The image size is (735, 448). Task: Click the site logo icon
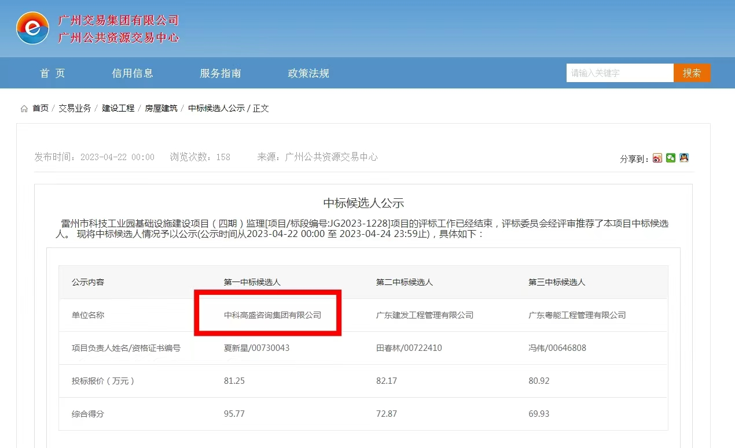pyautogui.click(x=33, y=28)
